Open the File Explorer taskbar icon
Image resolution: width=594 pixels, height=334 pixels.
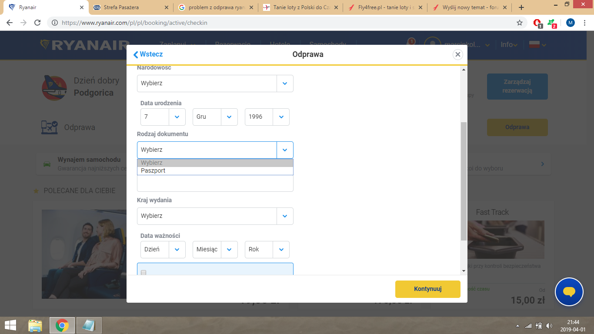click(35, 325)
